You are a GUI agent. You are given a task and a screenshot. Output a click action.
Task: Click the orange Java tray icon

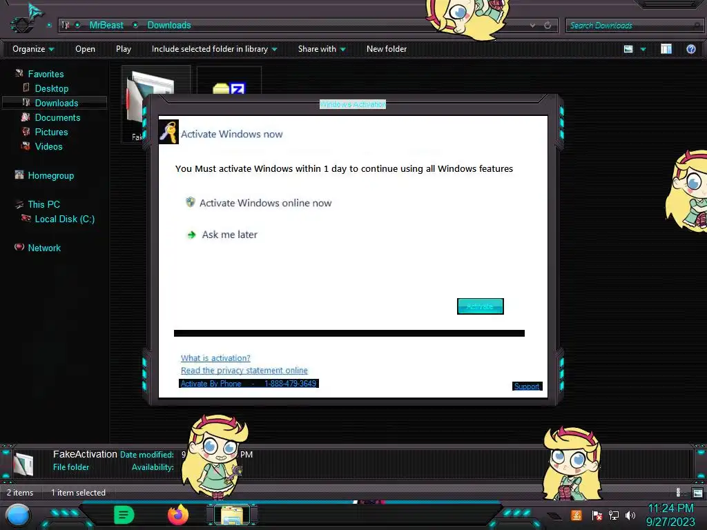[x=576, y=515]
